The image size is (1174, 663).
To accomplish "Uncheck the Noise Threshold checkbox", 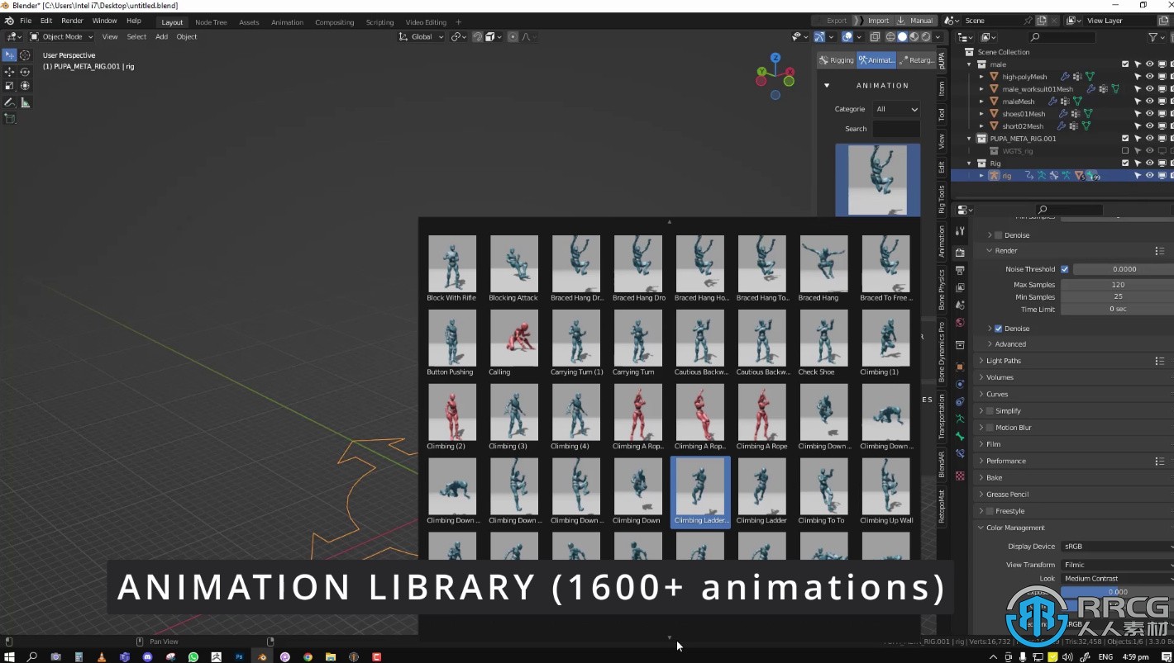I will pyautogui.click(x=1065, y=269).
